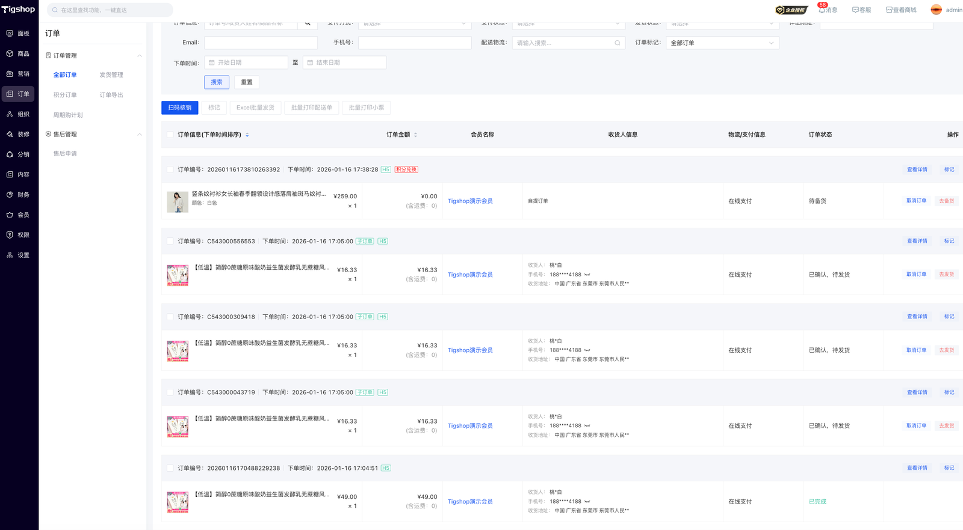Viewport: 963px width, 530px height.
Task: Collapse the 售后管理 menu section
Action: pyautogui.click(x=140, y=135)
